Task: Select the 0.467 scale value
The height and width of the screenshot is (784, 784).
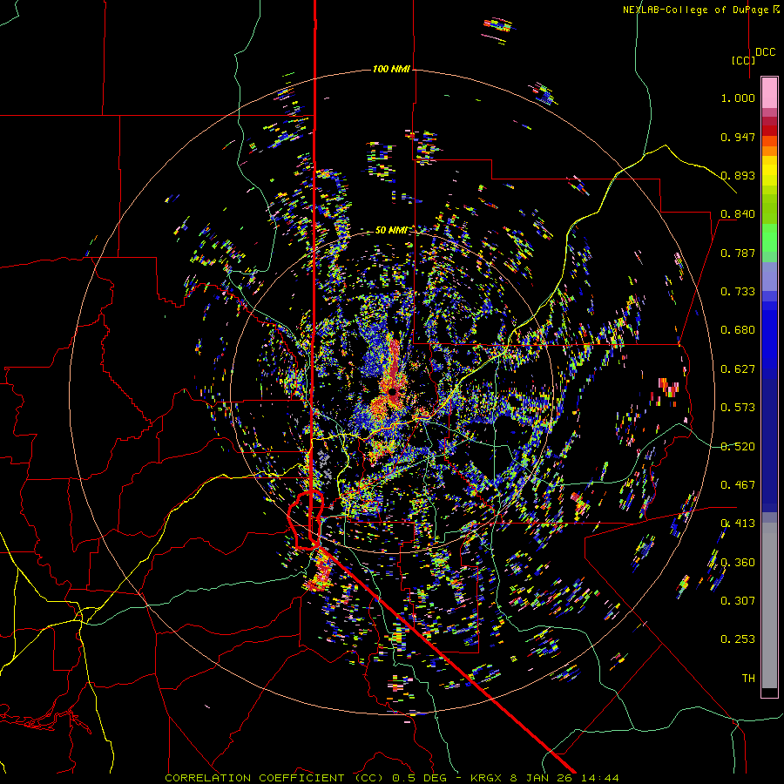Action: tap(738, 485)
